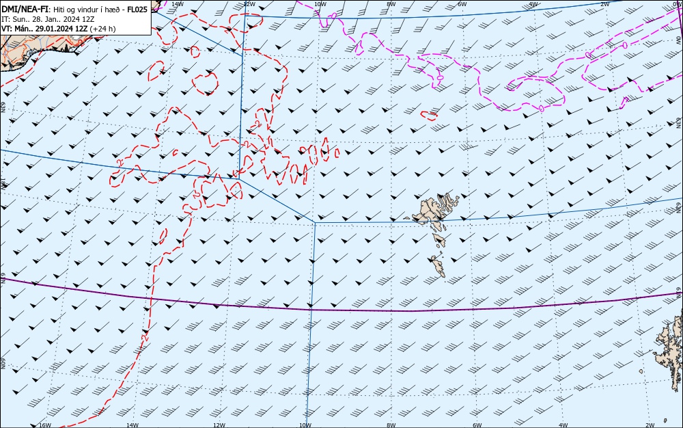The image size is (683, 428).
Task: Click the '8W' label on the bottom edge
Action: click(391, 425)
